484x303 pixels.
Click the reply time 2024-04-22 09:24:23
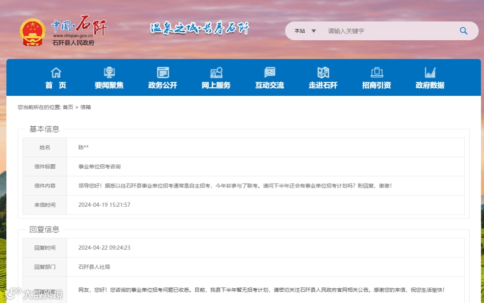tap(104, 248)
